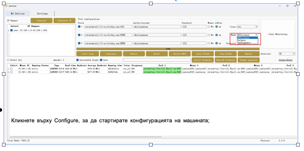Click pool 1 wallet/account field
304x151 pixels.
[x=156, y=27]
